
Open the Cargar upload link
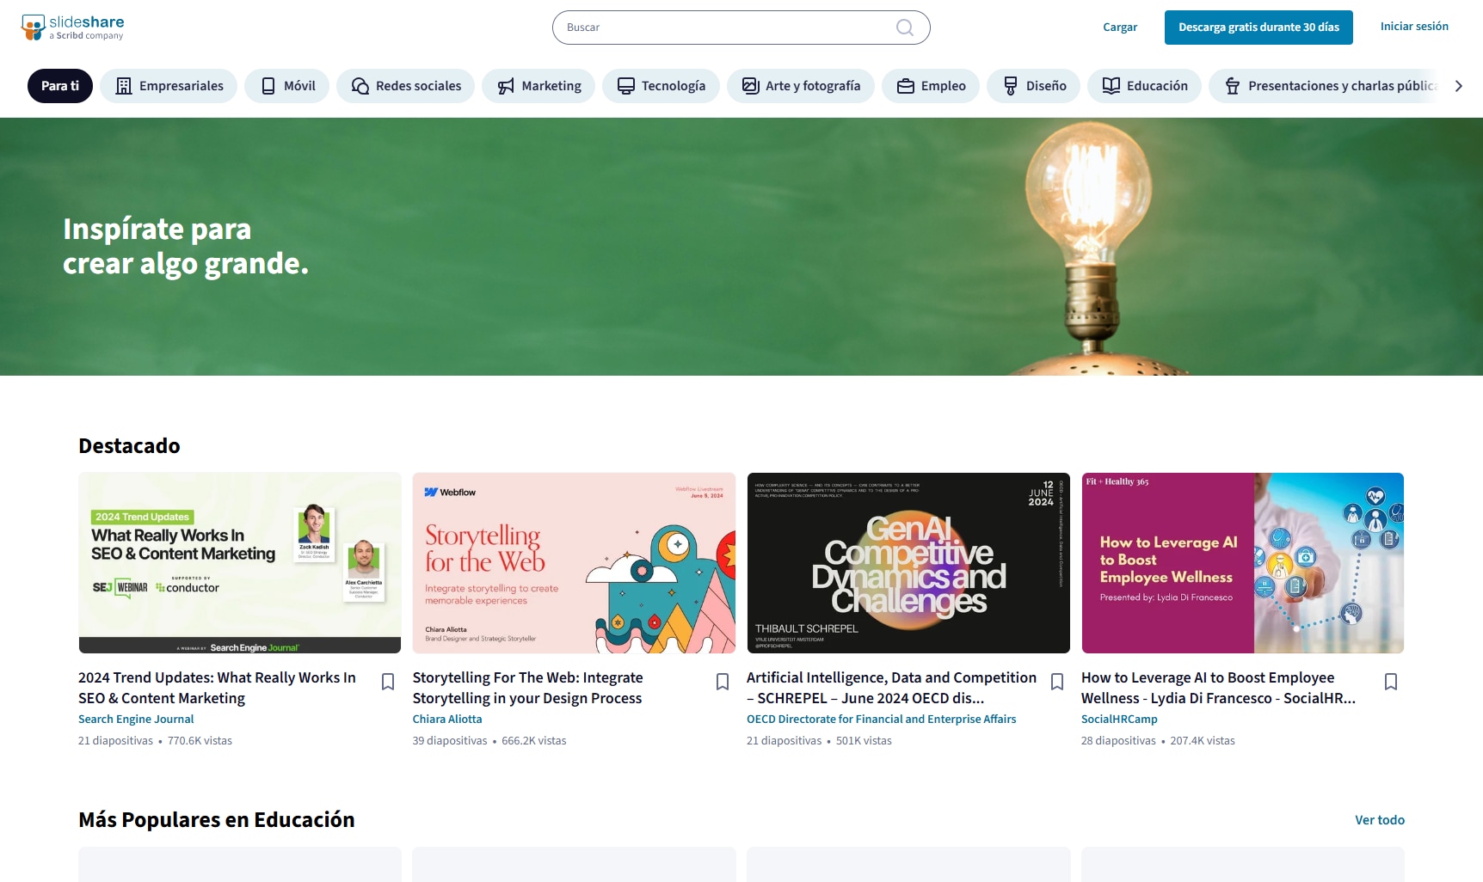pyautogui.click(x=1120, y=28)
